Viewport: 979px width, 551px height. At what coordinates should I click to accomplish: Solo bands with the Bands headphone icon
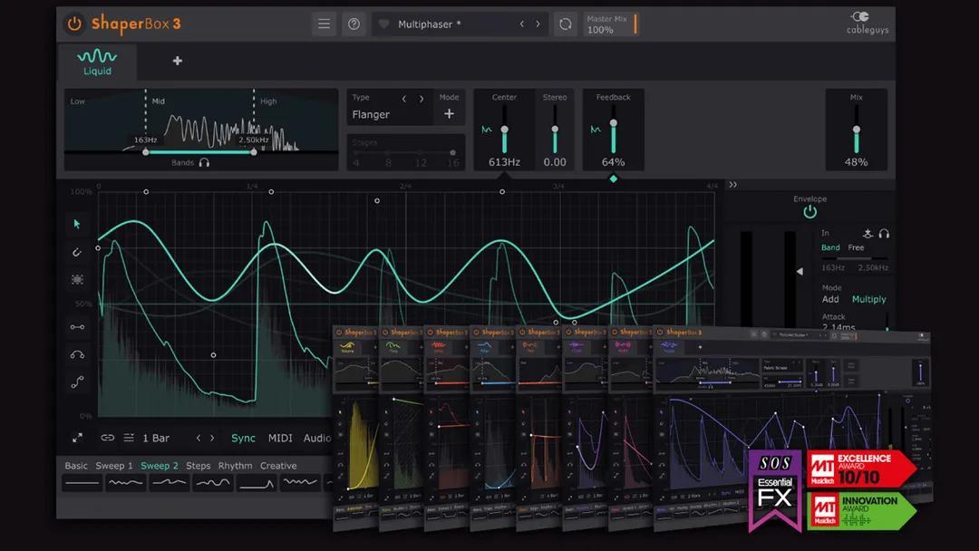(x=204, y=163)
